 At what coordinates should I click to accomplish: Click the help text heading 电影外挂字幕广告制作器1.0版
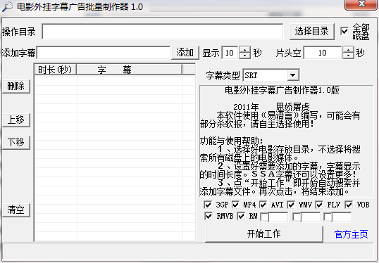(x=282, y=90)
